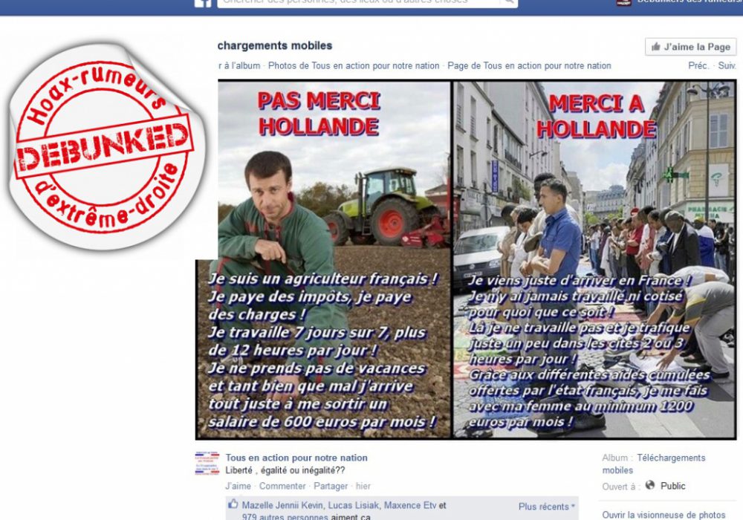
Task: Click the globe Public privacy icon
Action: pyautogui.click(x=650, y=485)
